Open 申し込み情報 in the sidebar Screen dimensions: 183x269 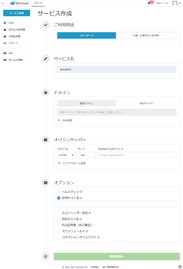[16, 60]
